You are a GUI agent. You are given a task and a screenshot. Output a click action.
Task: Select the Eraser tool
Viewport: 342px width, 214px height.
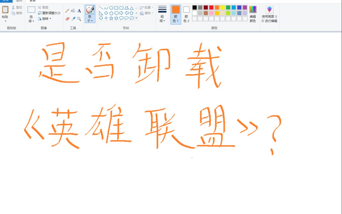[x=67, y=19]
